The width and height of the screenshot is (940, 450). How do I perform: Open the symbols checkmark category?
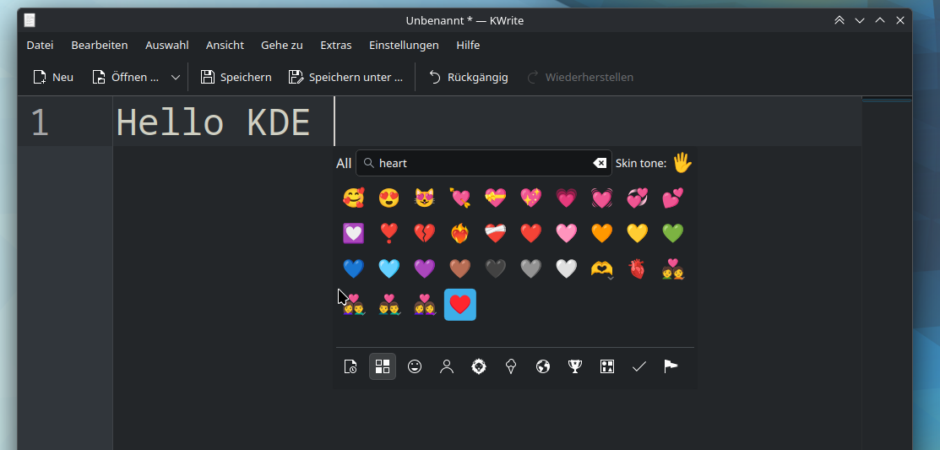(639, 366)
